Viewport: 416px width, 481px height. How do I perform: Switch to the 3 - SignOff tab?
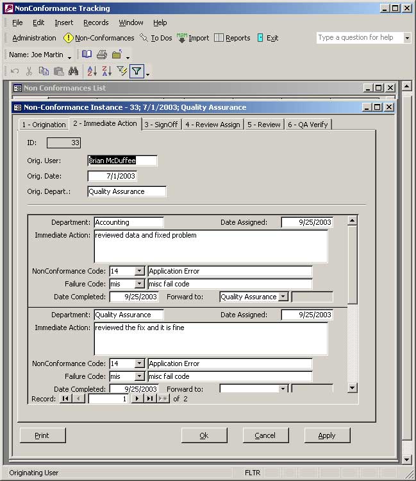[161, 125]
